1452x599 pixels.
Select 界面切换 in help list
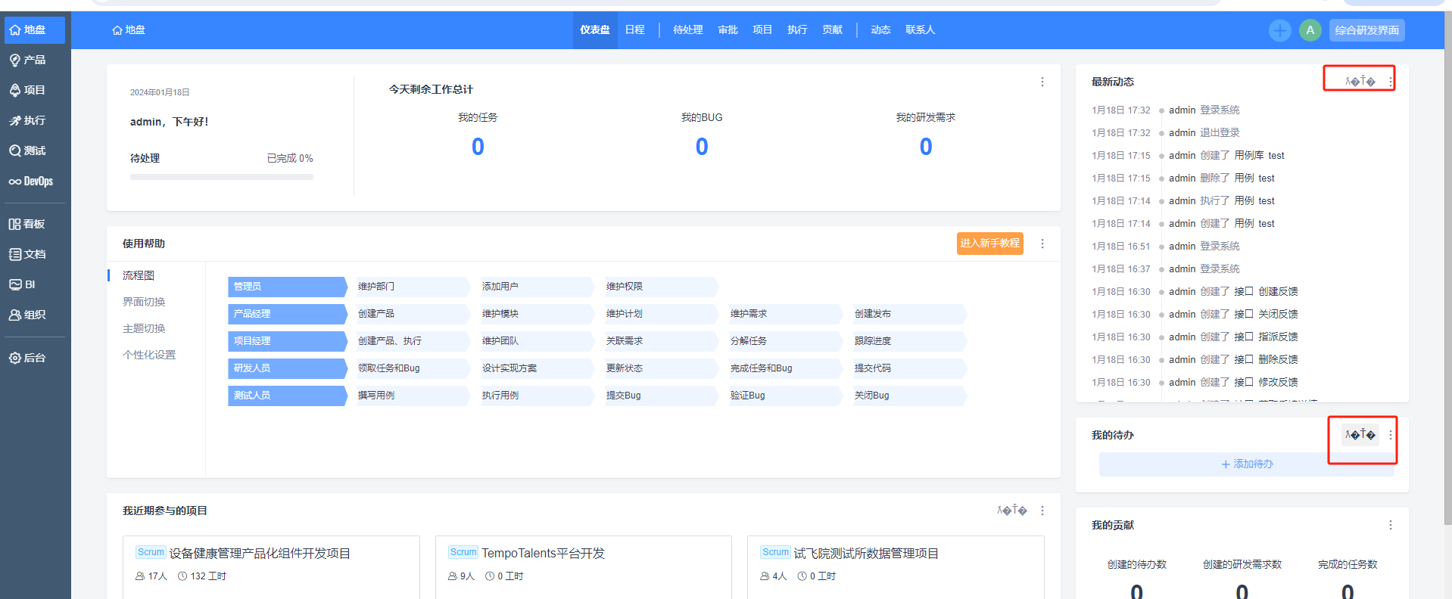[x=144, y=302]
